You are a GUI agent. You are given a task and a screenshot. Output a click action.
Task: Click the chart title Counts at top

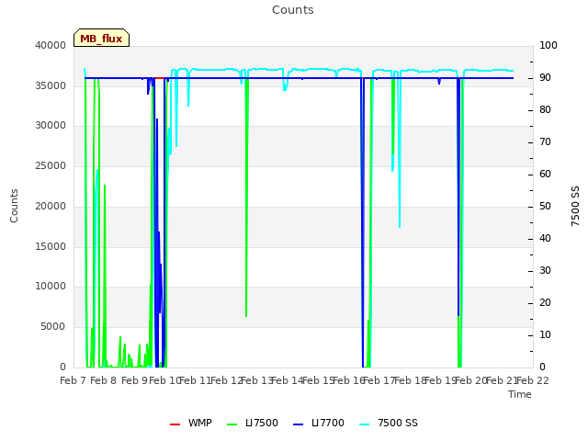click(293, 10)
